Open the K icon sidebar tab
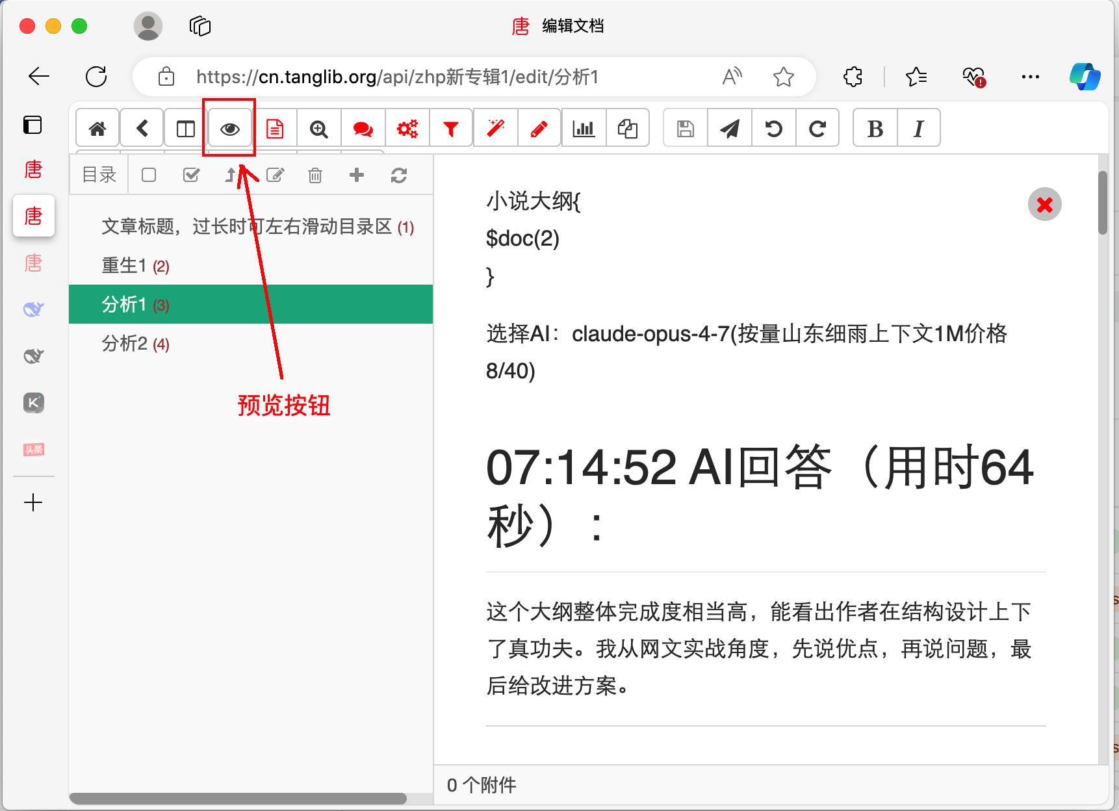The width and height of the screenshot is (1119, 811). (x=34, y=403)
